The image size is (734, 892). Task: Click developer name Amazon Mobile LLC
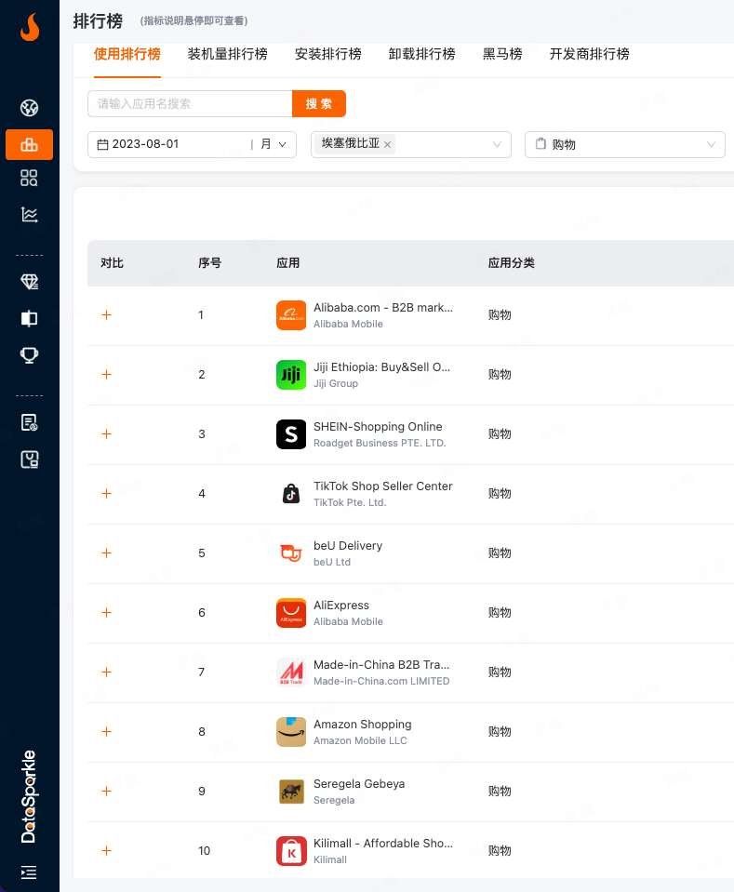tap(360, 740)
